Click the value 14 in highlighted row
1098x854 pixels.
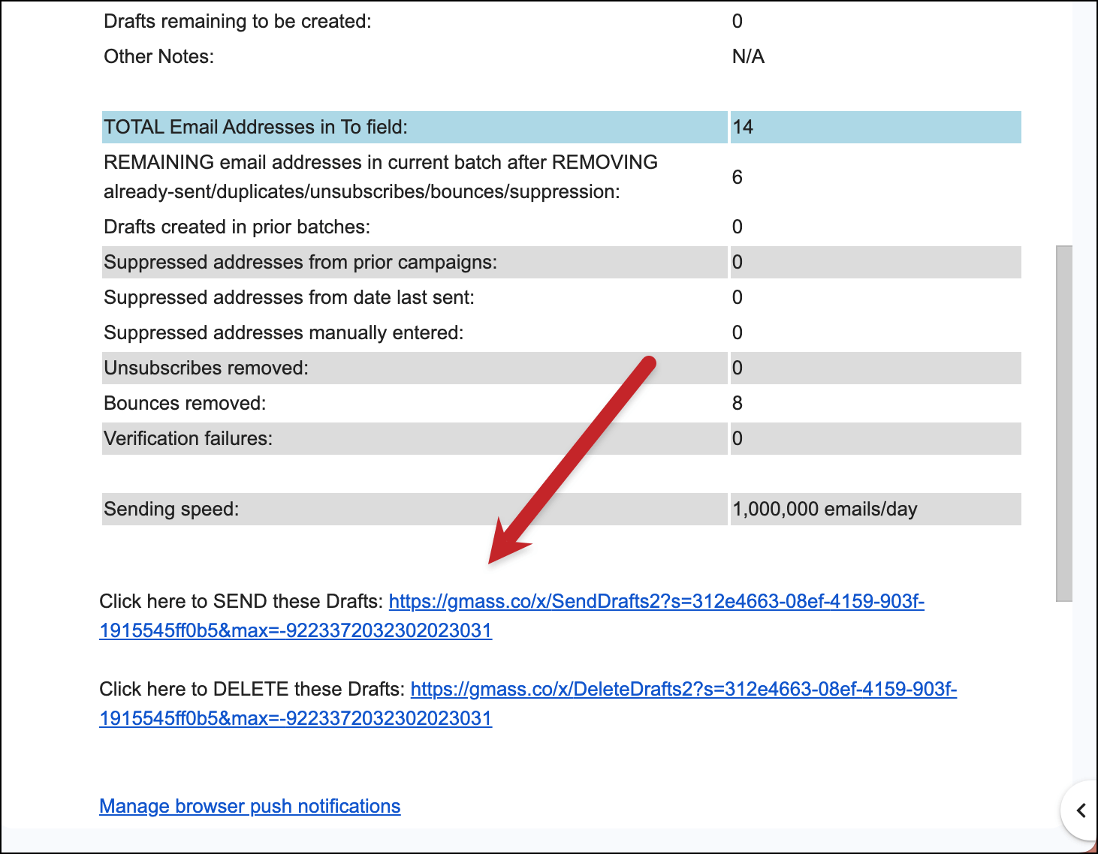point(743,127)
